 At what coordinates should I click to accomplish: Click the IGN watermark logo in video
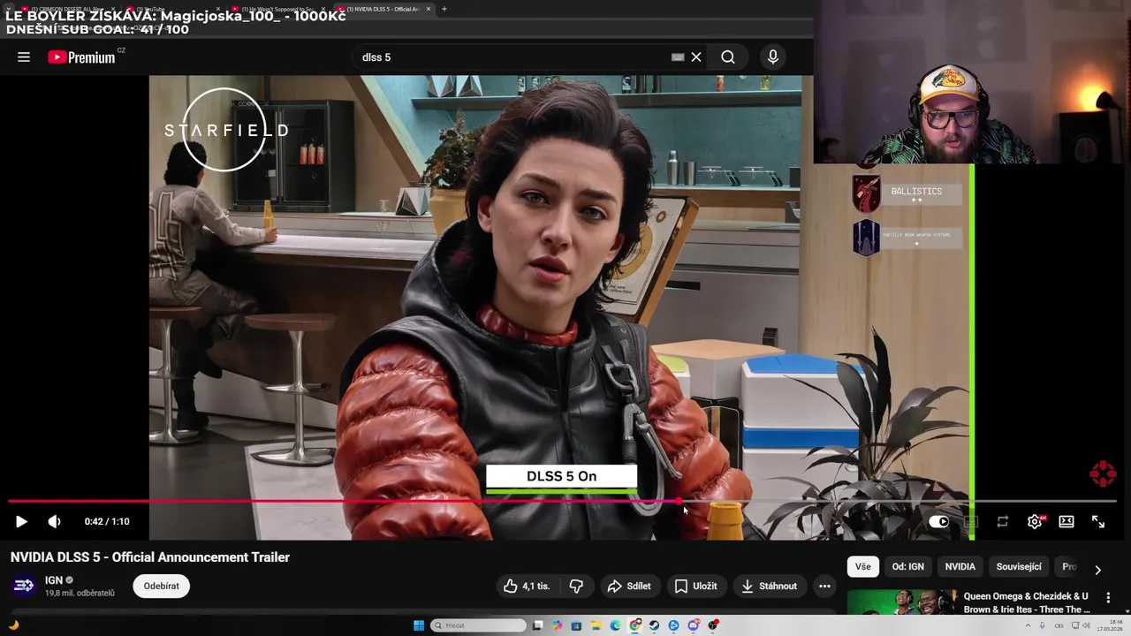(1103, 474)
